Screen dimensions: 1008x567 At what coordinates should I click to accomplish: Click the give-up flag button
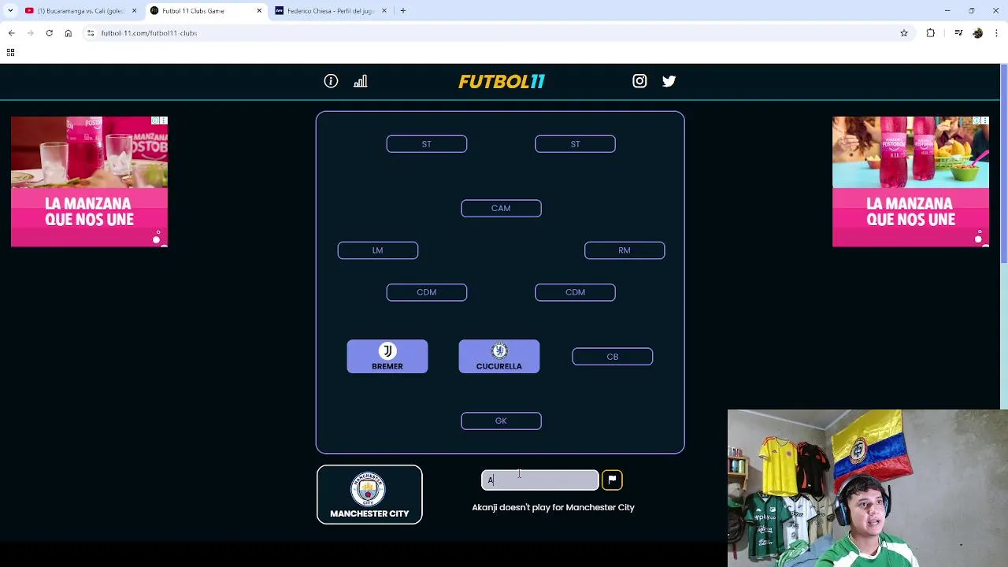click(x=612, y=480)
